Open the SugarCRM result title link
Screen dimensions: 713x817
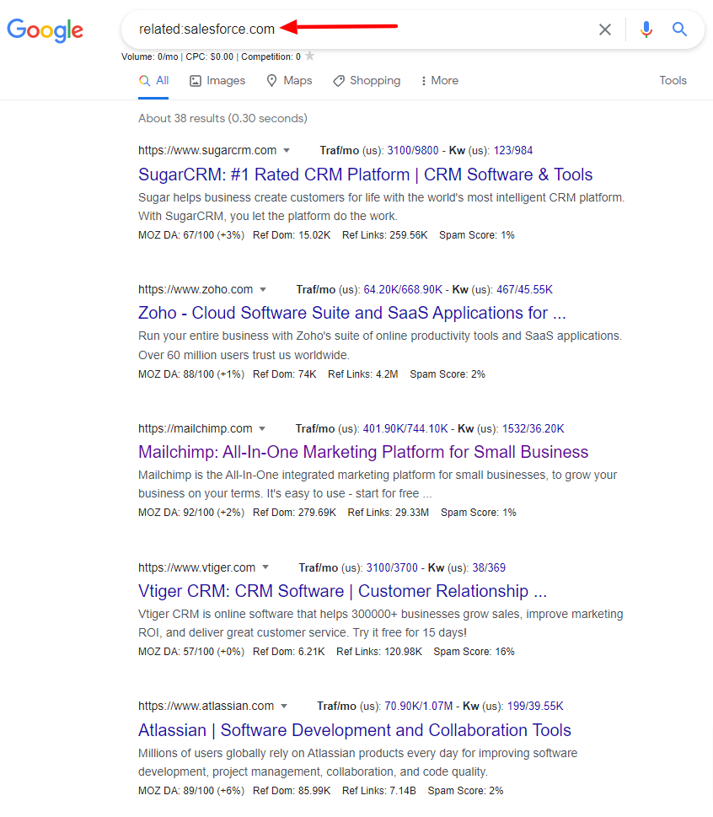click(365, 174)
